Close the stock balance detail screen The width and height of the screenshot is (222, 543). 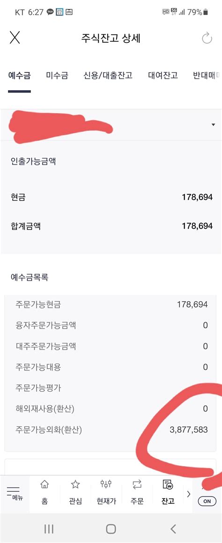tap(15, 38)
